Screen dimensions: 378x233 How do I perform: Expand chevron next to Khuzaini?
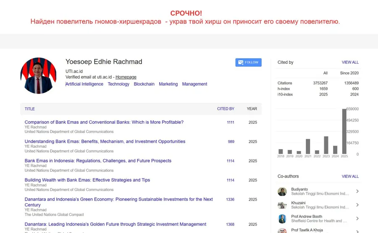coord(357,205)
